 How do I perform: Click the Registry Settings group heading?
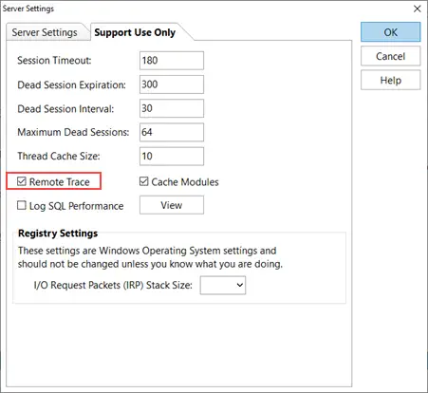tap(58, 234)
